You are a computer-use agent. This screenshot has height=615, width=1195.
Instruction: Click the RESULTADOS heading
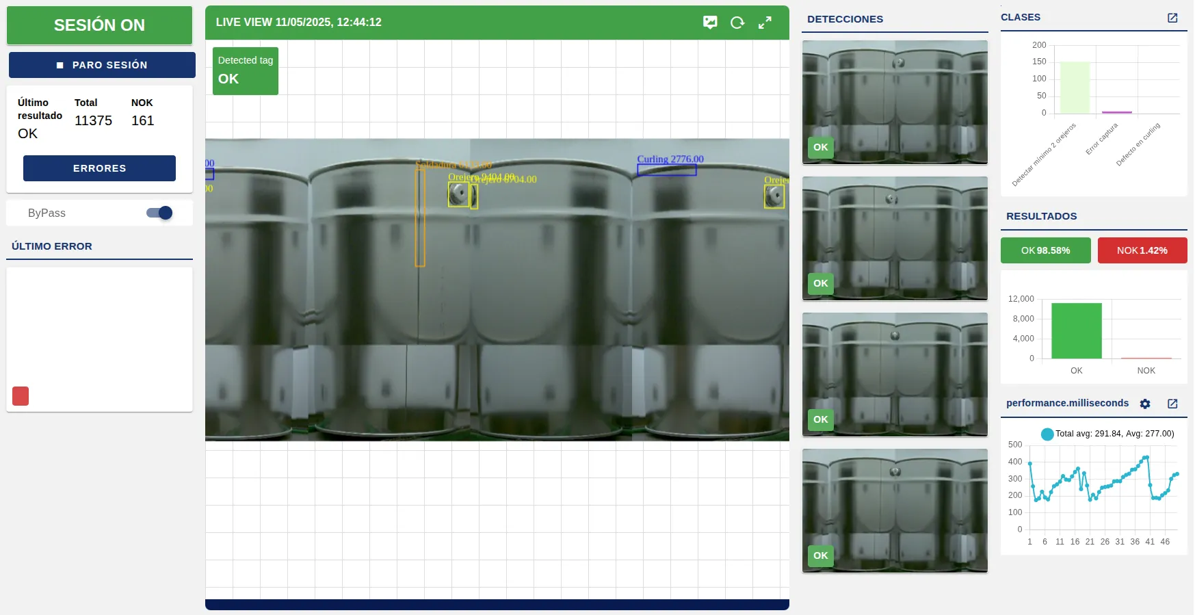[1041, 216]
